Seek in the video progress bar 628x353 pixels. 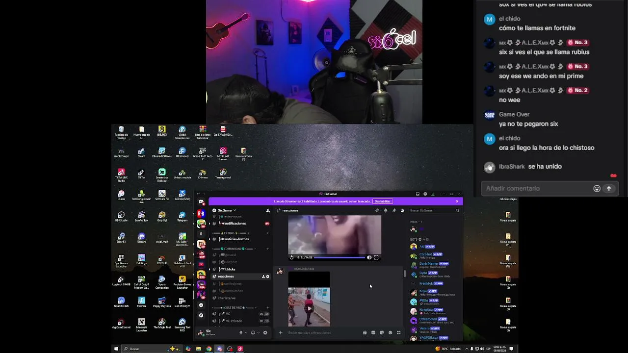[x=340, y=257]
